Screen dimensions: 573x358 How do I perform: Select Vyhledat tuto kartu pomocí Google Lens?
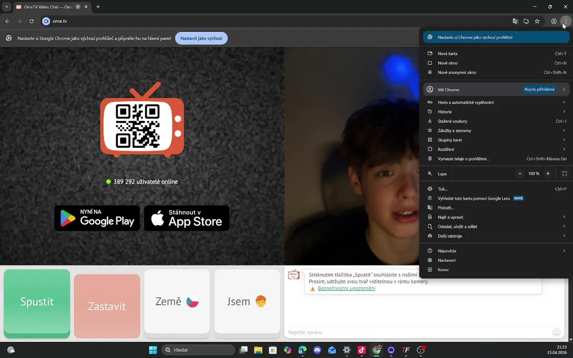[x=496, y=198]
